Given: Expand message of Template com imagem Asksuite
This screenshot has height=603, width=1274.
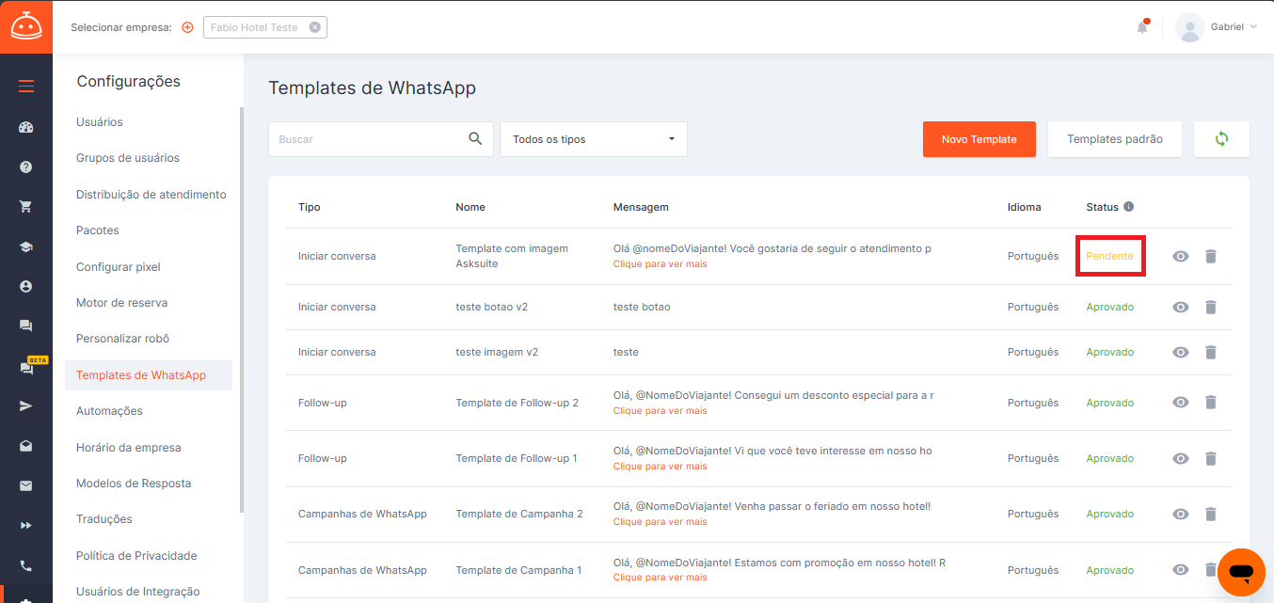Looking at the screenshot, I should tap(660, 264).
